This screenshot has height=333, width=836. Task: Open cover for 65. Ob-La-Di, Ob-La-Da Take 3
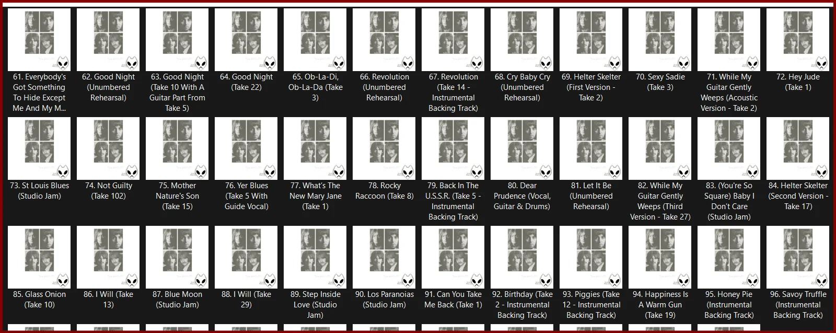coord(315,40)
